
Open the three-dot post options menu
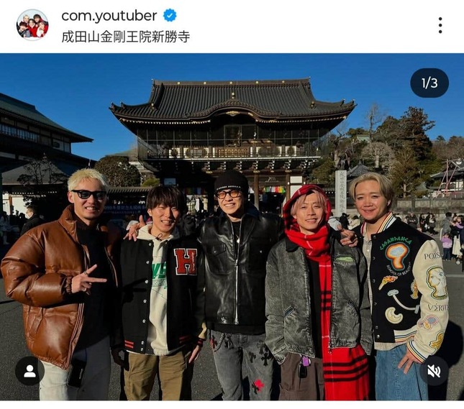(x=440, y=25)
